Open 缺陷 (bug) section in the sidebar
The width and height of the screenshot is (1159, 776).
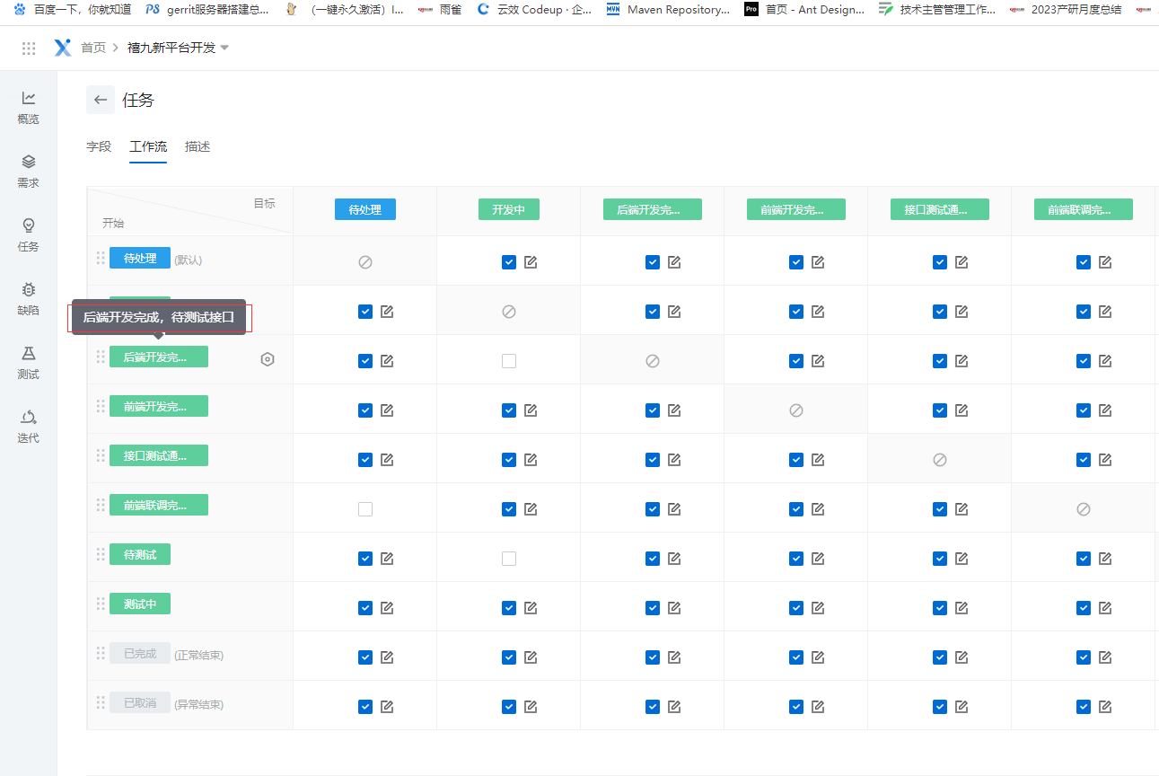[29, 299]
